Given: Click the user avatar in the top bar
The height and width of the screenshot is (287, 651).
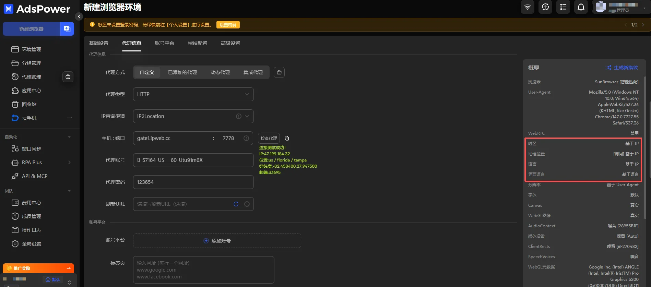Looking at the screenshot, I should tap(601, 7).
